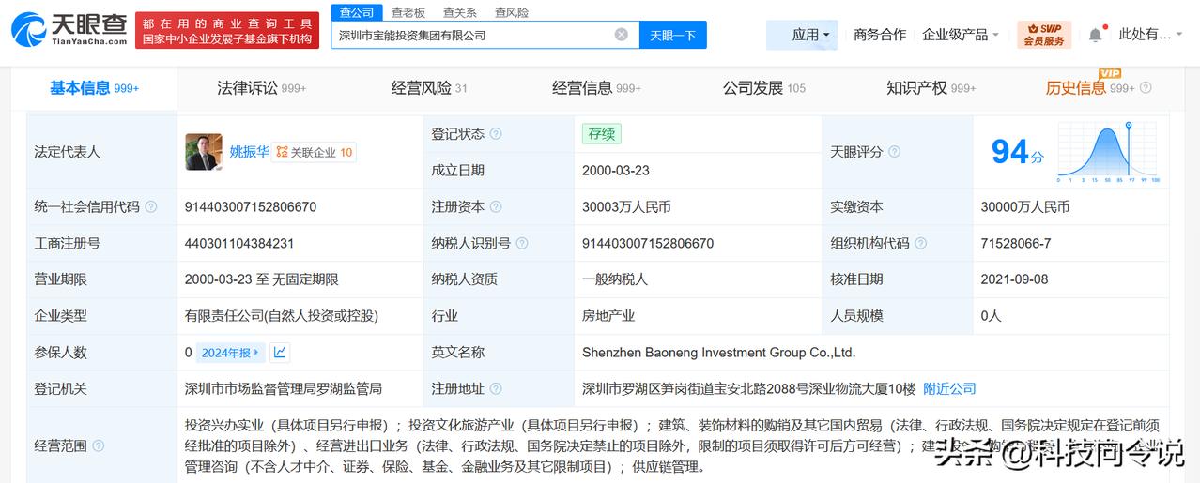Click the 存续 status tag
This screenshot has width=1200, height=483.
tap(601, 134)
